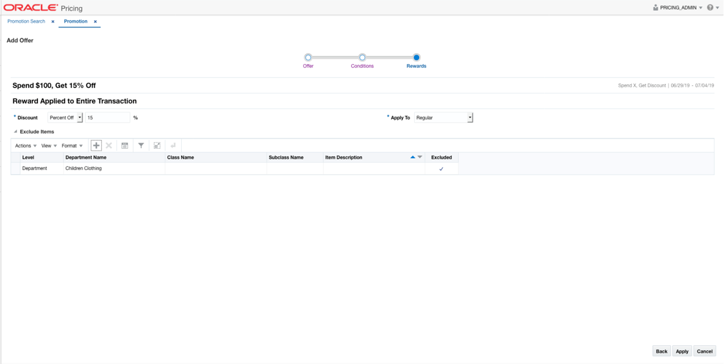The height and width of the screenshot is (364, 724).
Task: Switch to the Promotion Search tab
Action: point(26,21)
